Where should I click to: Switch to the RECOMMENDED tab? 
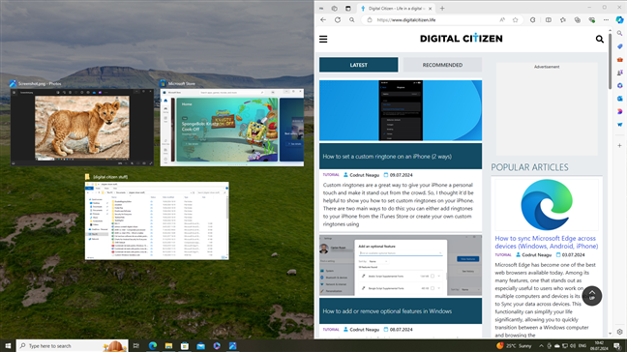(442, 65)
